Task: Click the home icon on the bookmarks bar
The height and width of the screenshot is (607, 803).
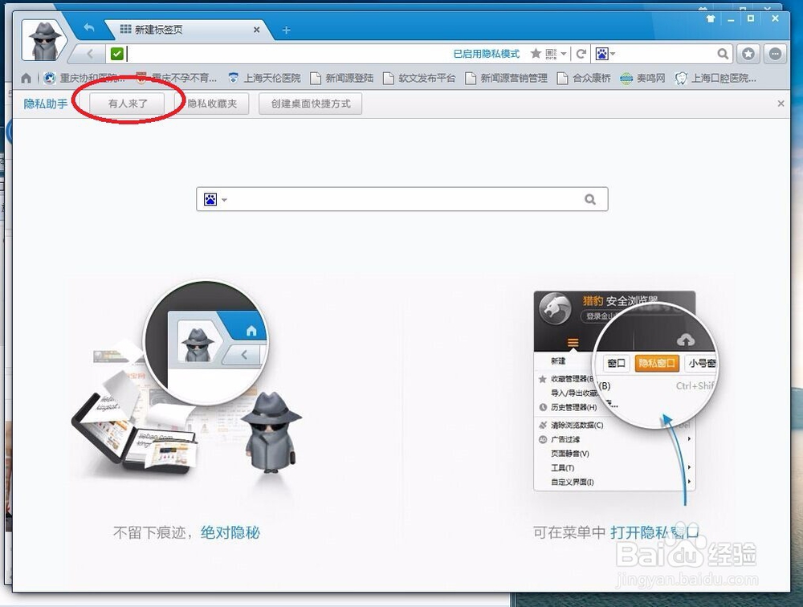Action: point(26,78)
